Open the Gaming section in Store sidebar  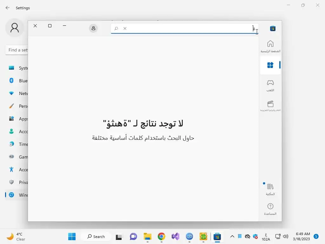point(270,86)
